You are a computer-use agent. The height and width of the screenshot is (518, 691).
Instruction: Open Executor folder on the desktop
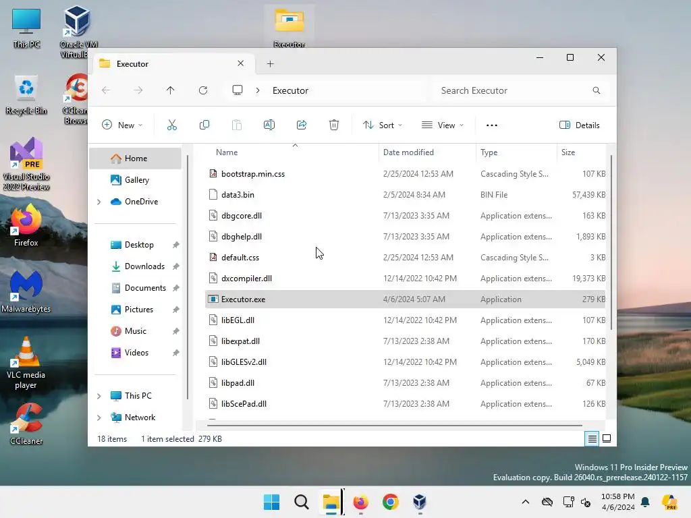289,27
